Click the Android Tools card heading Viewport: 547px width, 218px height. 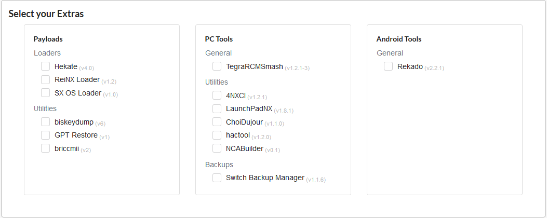[x=399, y=39]
